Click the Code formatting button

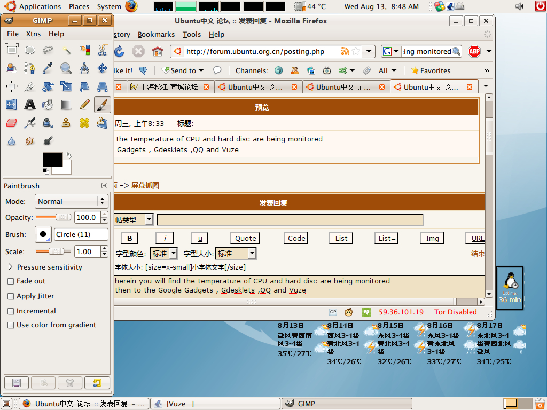click(296, 238)
